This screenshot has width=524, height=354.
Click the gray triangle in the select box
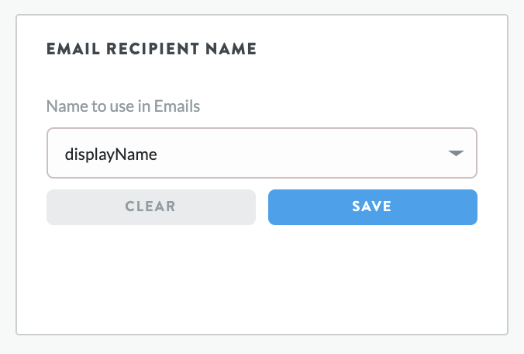(456, 154)
